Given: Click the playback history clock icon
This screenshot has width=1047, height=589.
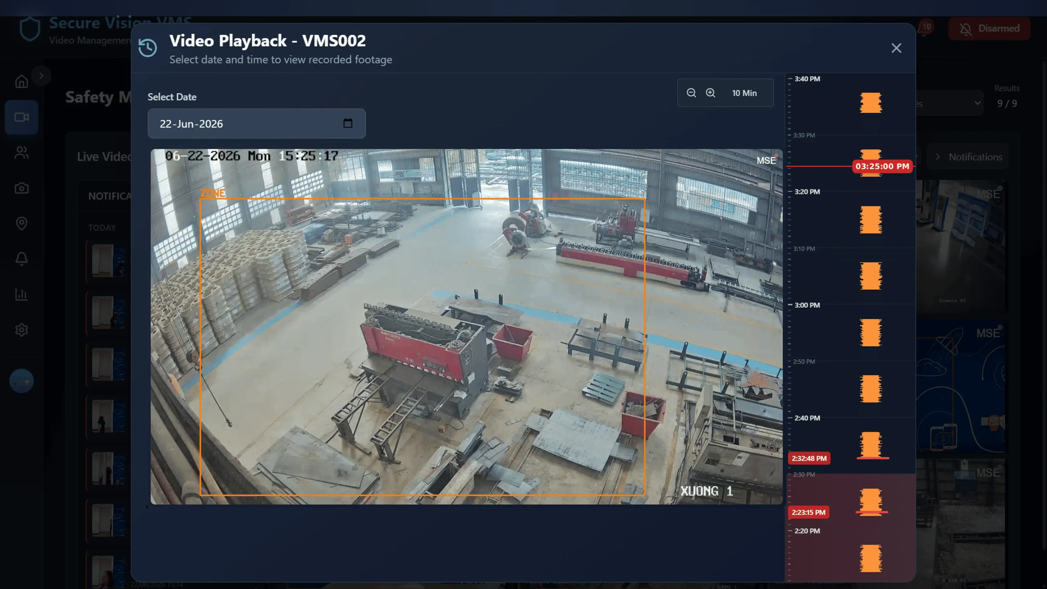Looking at the screenshot, I should [x=148, y=48].
